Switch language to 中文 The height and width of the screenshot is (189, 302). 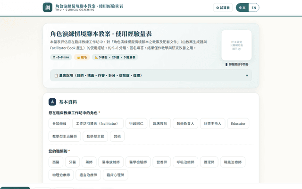[242, 8]
